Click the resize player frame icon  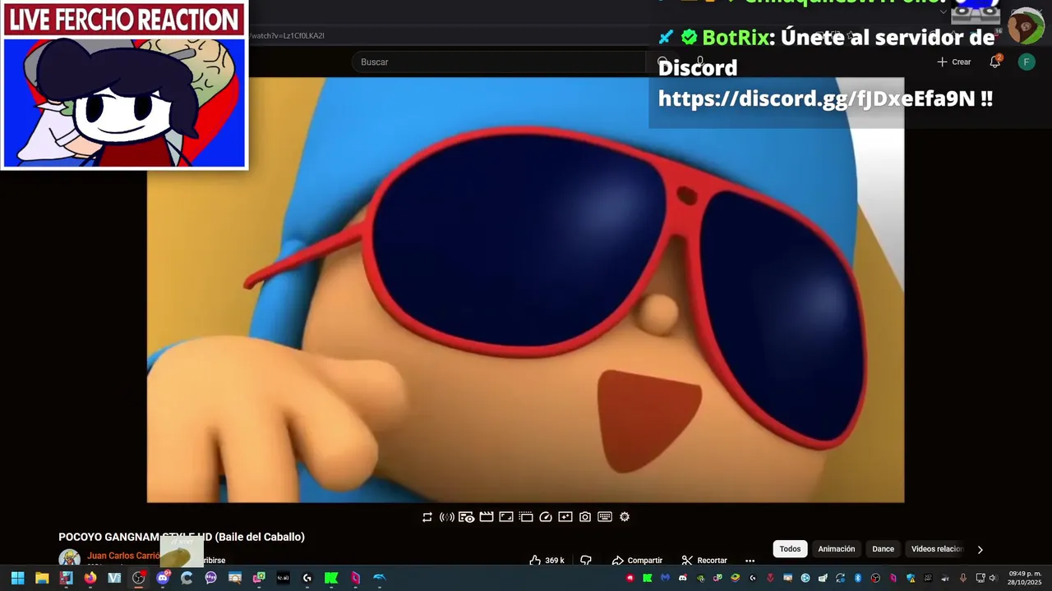[x=506, y=517]
